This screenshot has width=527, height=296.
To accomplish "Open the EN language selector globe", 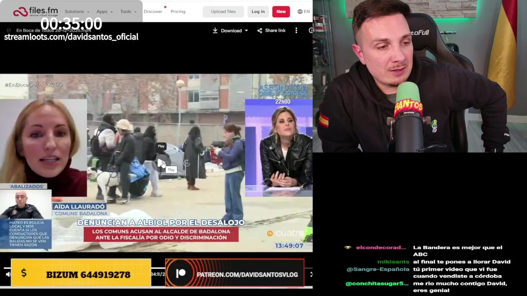I will (x=303, y=12).
